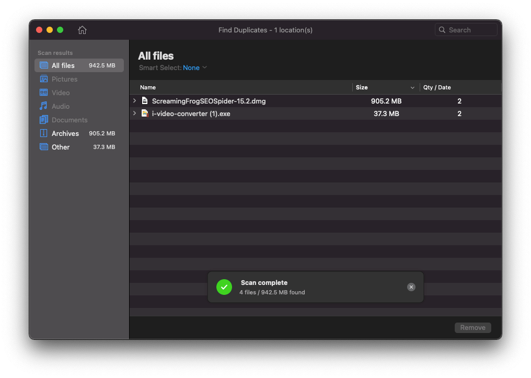Click the All files heading

coord(156,56)
